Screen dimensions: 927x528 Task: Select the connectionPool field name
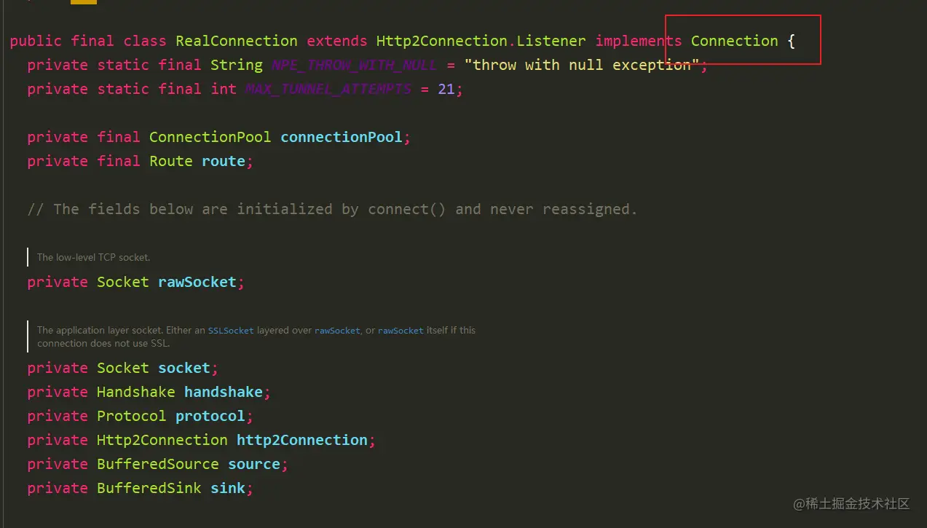(342, 137)
